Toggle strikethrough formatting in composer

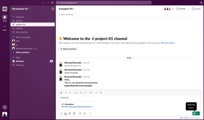click(x=70, y=93)
